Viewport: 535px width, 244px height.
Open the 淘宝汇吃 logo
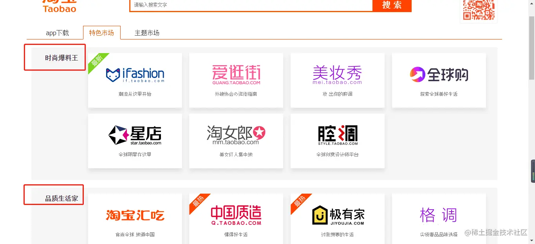point(135,215)
